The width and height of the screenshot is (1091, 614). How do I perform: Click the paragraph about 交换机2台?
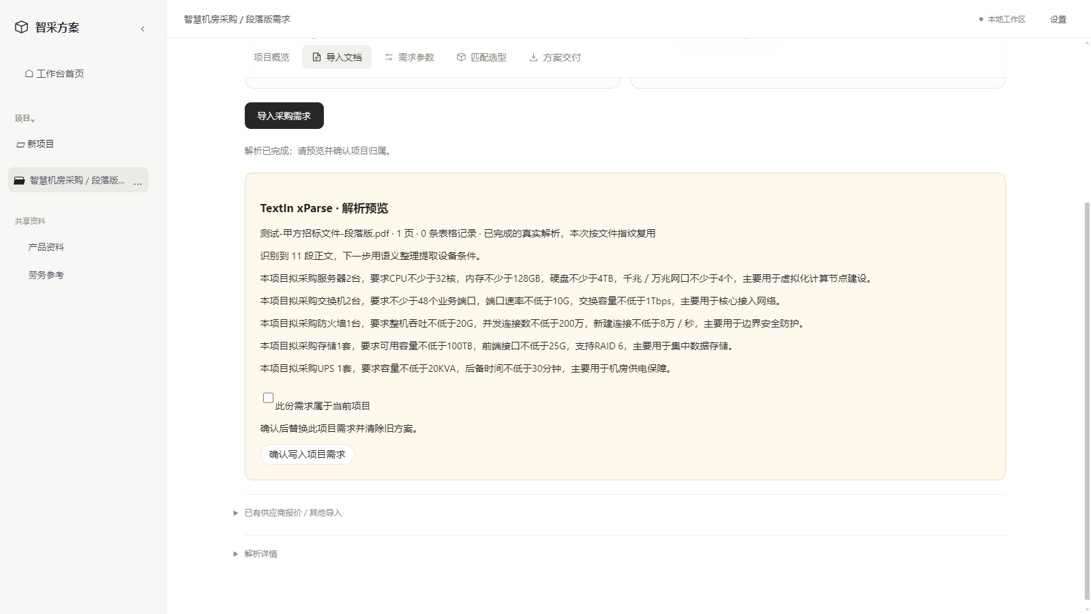click(522, 301)
